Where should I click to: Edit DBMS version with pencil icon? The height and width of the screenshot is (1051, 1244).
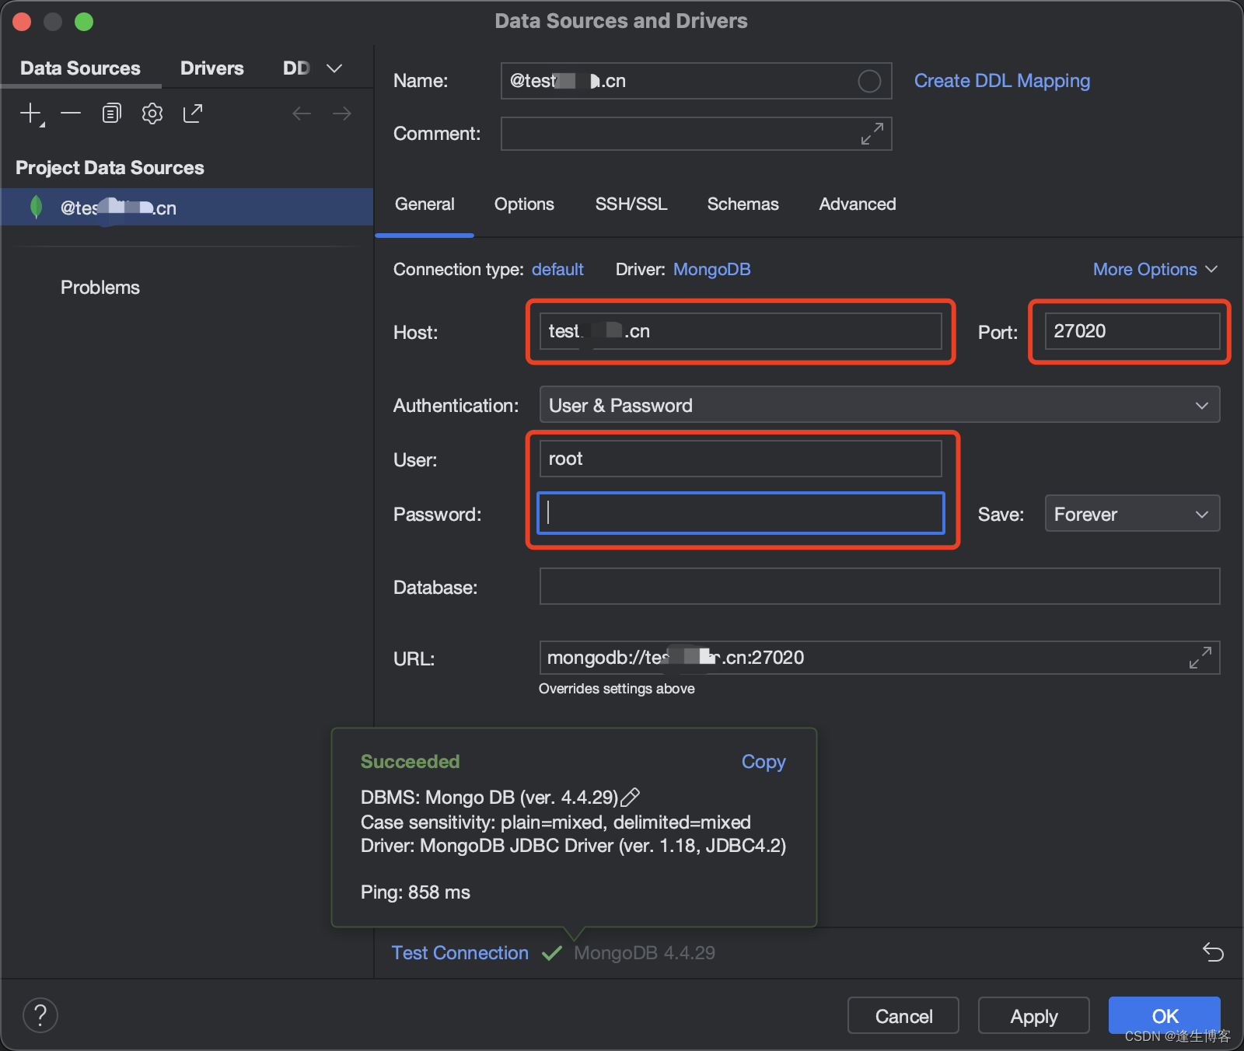(x=631, y=796)
